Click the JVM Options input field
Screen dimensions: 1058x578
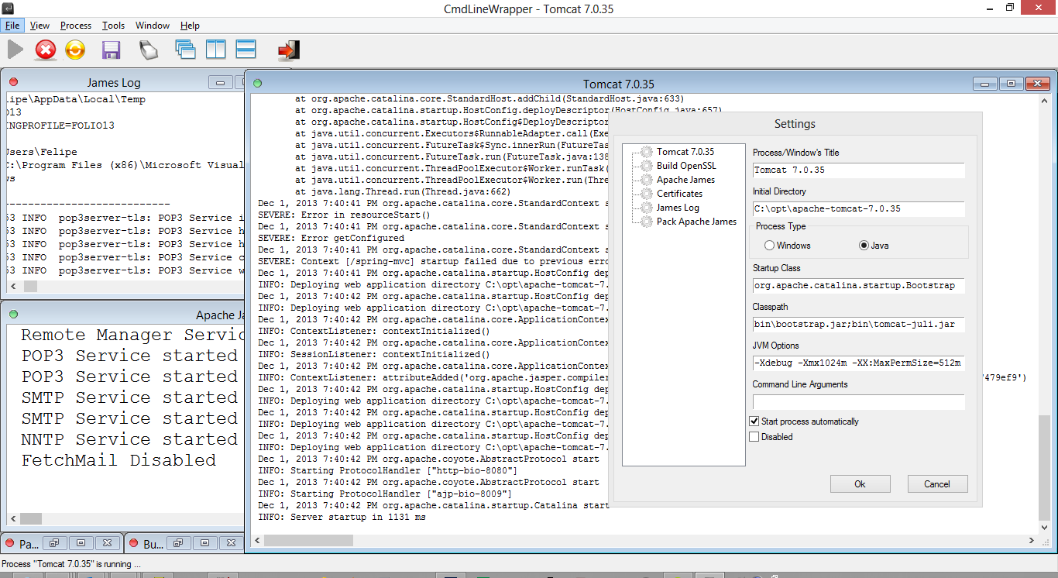coord(859,363)
